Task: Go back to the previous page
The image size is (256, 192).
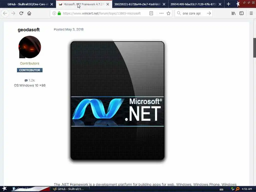Action: 5,13
